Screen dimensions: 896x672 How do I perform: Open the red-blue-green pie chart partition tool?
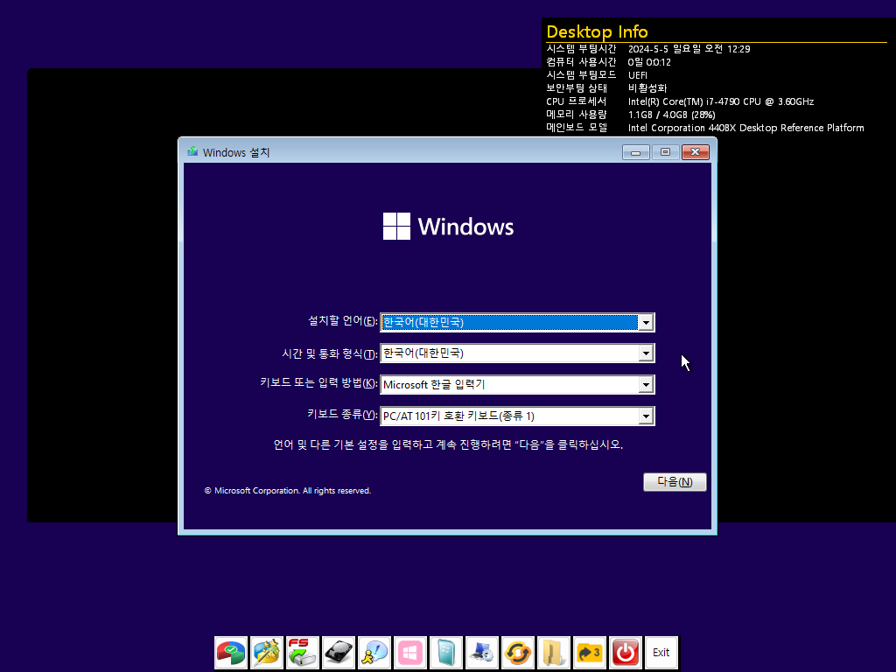231,652
